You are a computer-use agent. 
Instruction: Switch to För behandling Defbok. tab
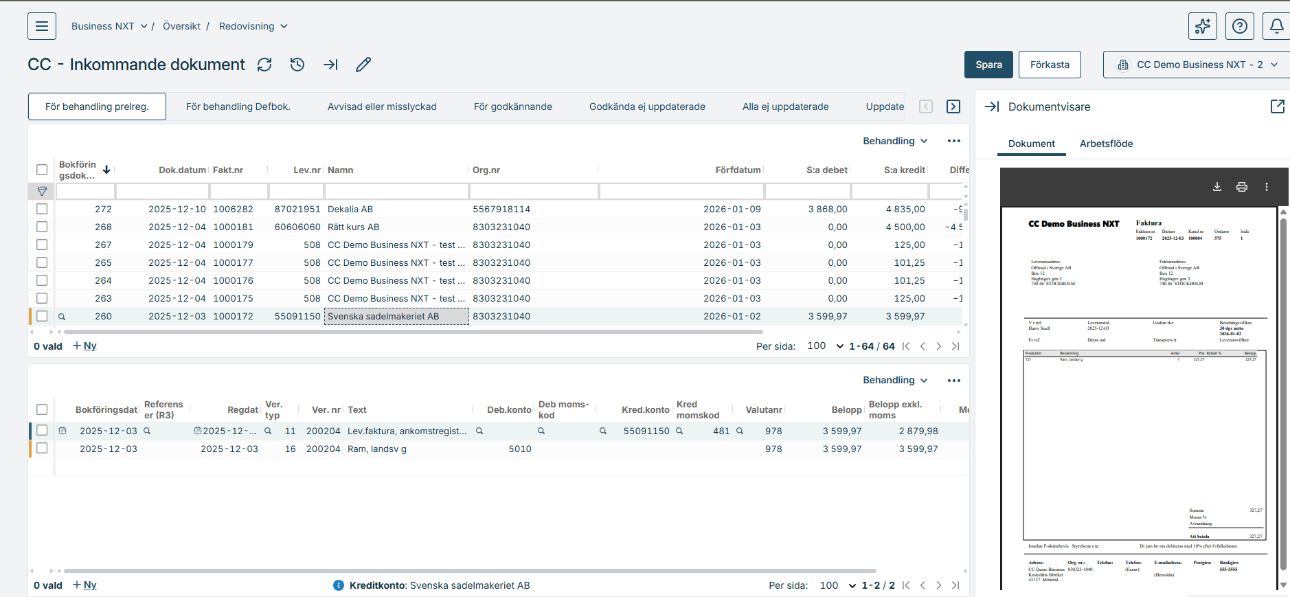238,106
